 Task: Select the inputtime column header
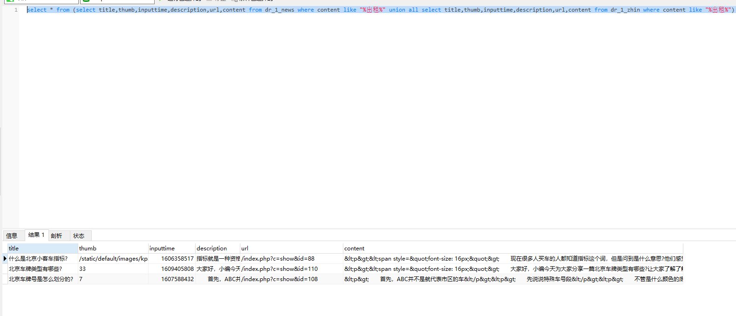pyautogui.click(x=171, y=249)
